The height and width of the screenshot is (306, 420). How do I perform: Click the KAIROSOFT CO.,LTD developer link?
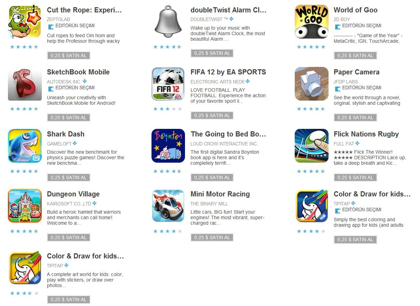pos(69,204)
